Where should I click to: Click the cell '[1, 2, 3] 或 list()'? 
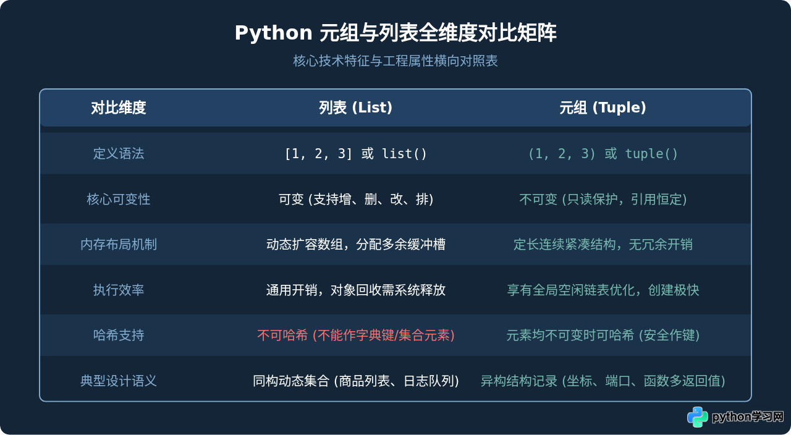(356, 154)
